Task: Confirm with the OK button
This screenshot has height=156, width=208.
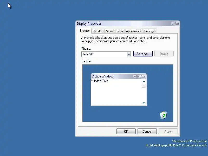Action: (x=126, y=131)
